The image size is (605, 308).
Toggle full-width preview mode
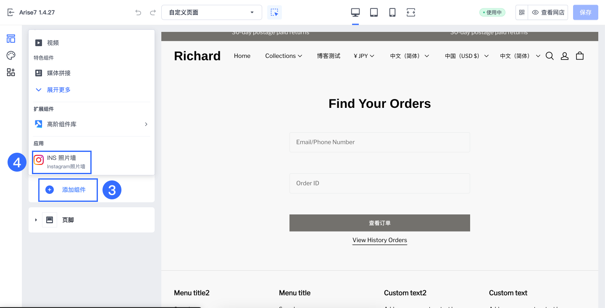pyautogui.click(x=411, y=13)
